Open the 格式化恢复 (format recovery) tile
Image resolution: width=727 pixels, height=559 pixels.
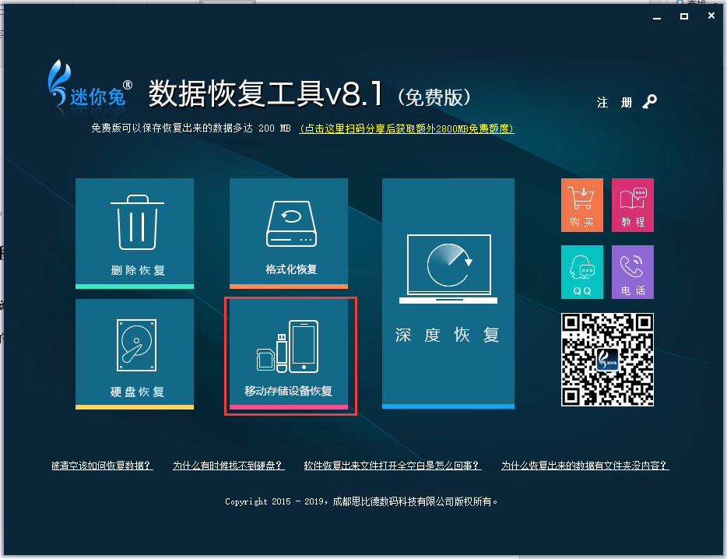point(289,234)
